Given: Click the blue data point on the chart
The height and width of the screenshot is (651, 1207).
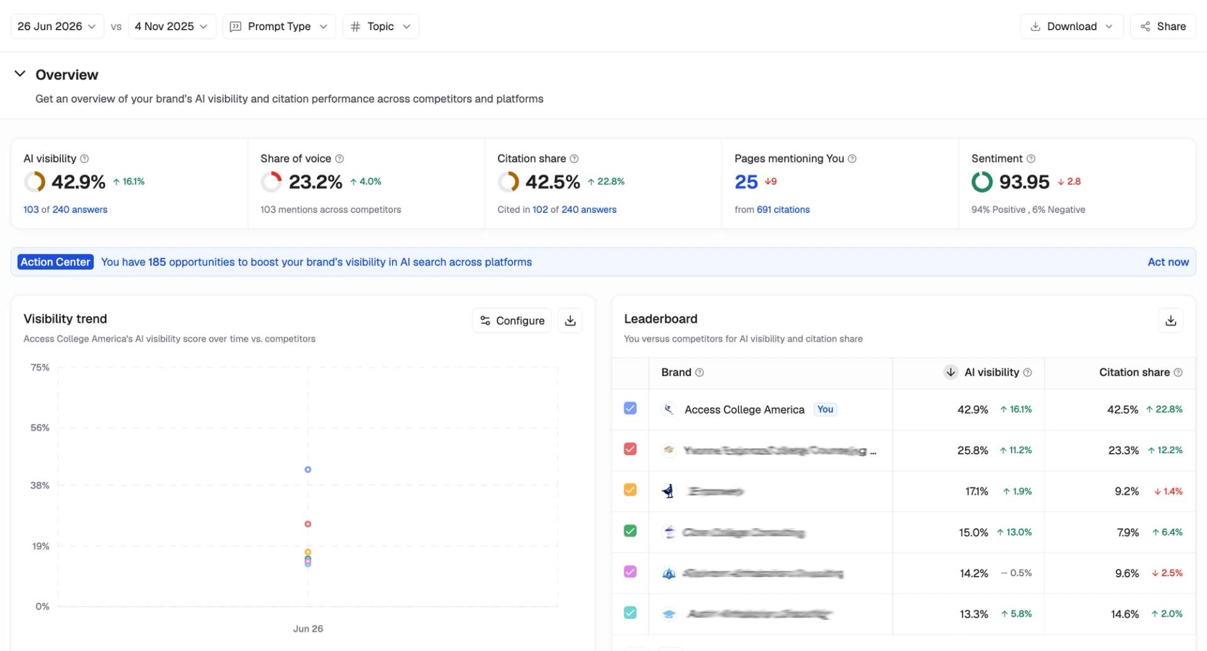Looking at the screenshot, I should pos(308,470).
